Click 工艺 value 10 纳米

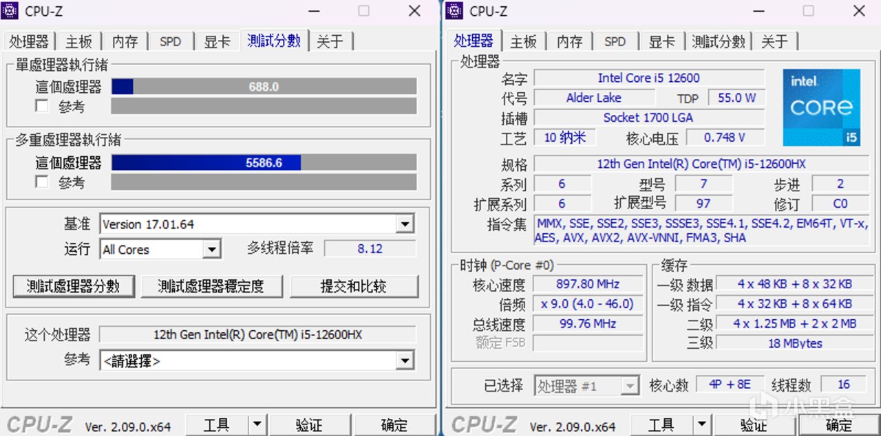(x=565, y=138)
